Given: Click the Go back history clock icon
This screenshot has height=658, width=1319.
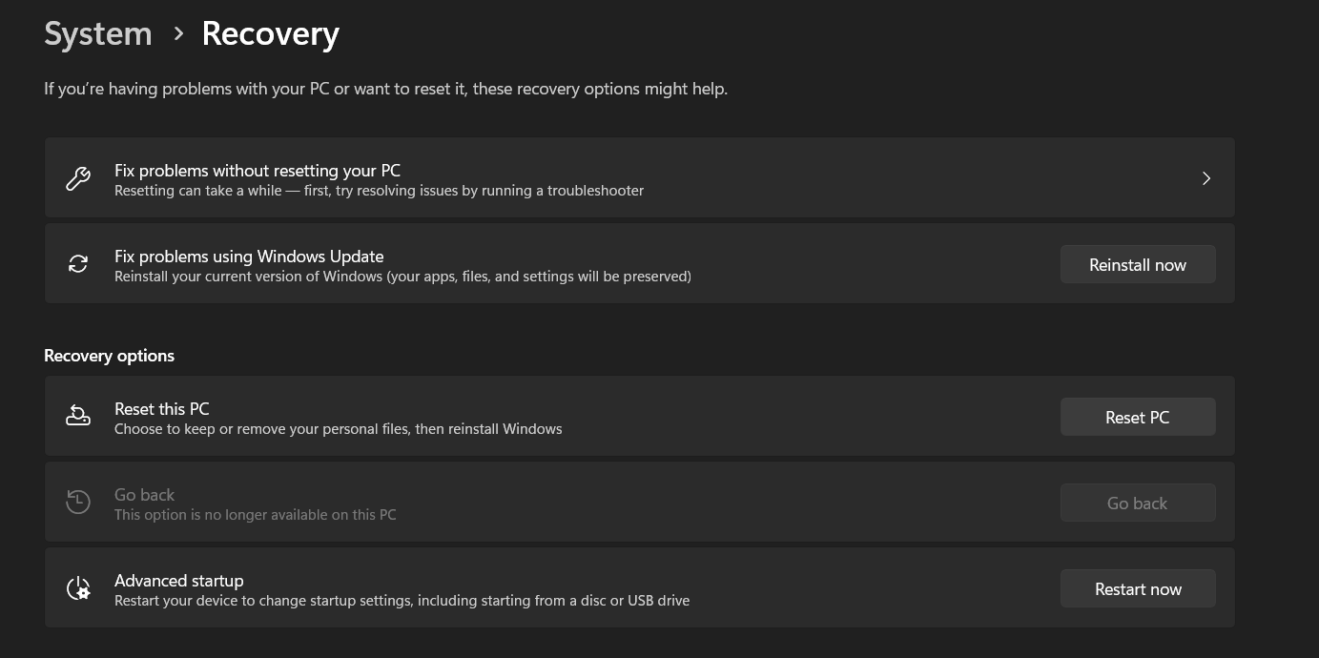Looking at the screenshot, I should (77, 502).
